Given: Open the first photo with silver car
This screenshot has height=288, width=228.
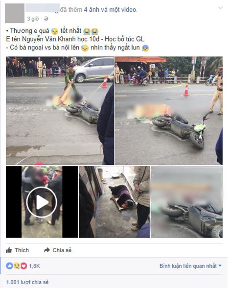Looking at the screenshot, I should coord(60,111).
